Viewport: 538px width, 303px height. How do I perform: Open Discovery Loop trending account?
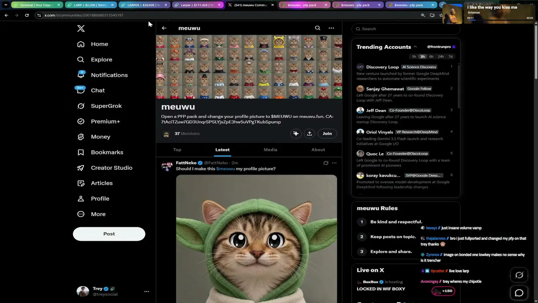[x=382, y=67]
